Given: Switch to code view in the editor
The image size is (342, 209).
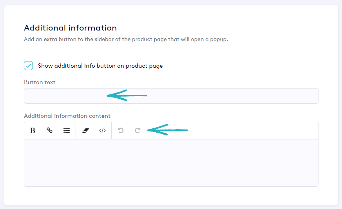Looking at the screenshot, I should tap(102, 131).
